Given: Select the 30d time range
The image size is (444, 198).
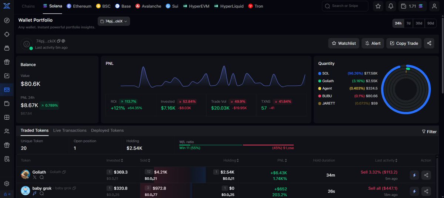Looking at the screenshot, I should pos(419,23).
